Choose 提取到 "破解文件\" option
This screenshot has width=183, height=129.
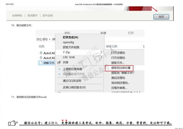point(123,73)
